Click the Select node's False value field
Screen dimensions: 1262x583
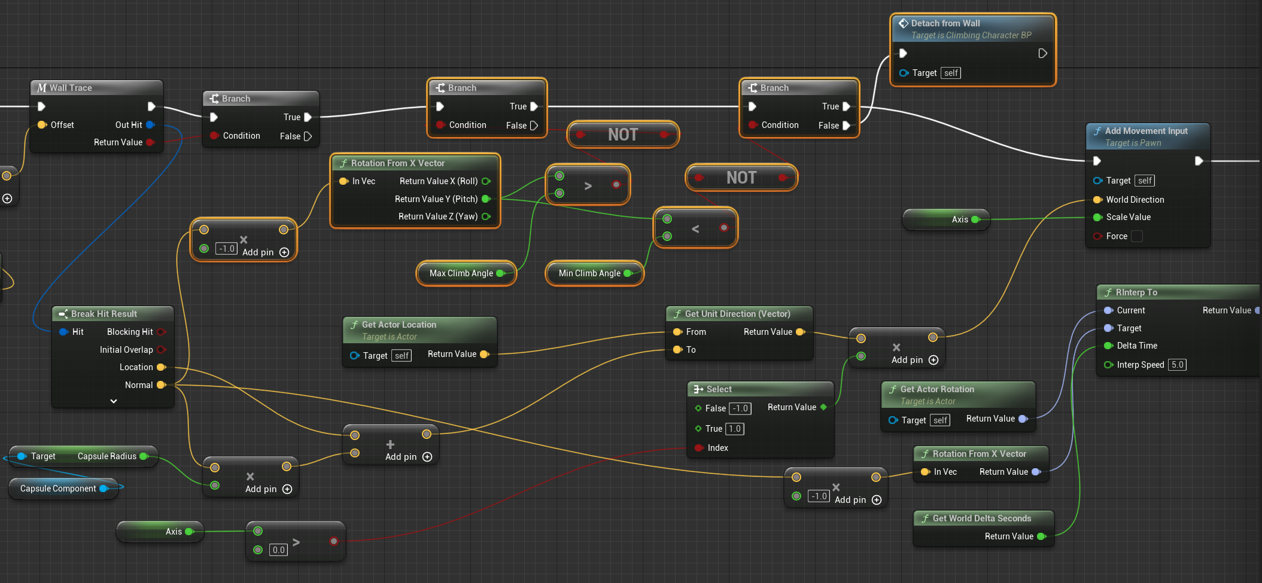coord(740,408)
